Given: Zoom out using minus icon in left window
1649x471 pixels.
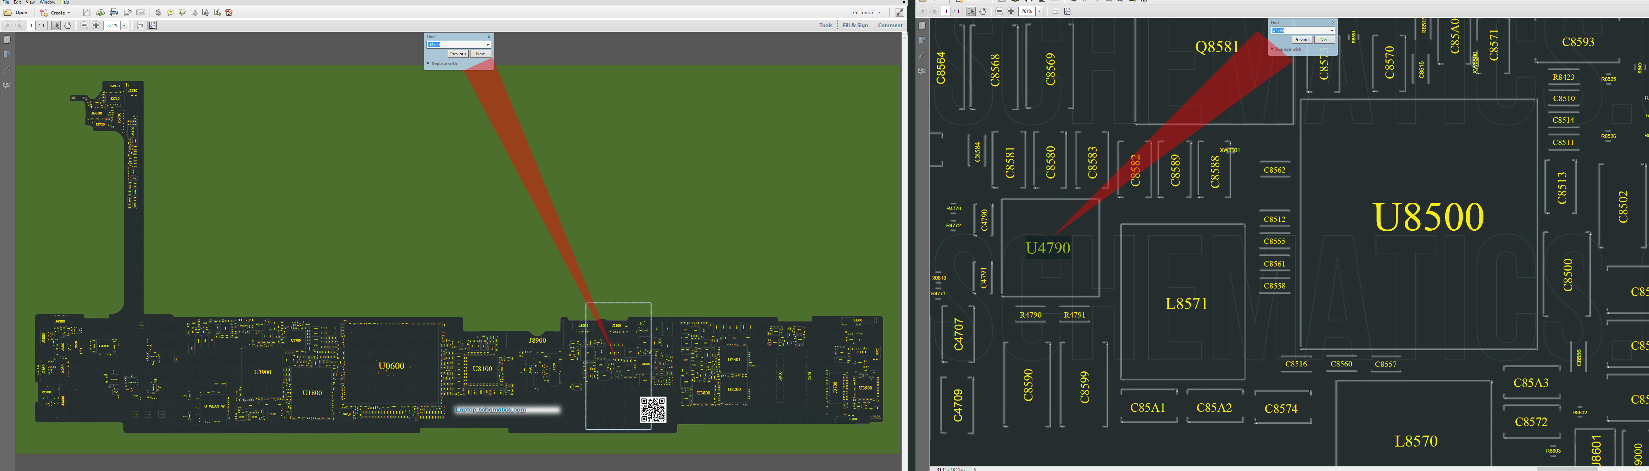Looking at the screenshot, I should [x=84, y=26].
